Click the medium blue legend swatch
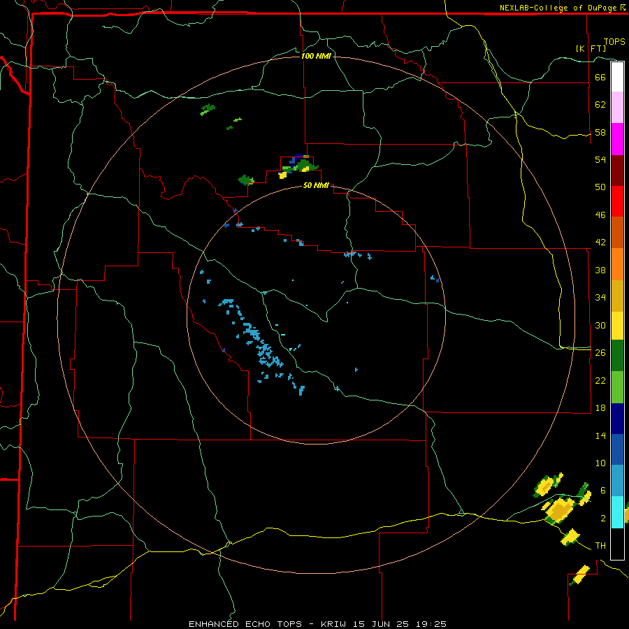 [x=617, y=449]
